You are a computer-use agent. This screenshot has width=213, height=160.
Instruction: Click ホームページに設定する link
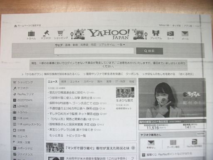point(29,25)
